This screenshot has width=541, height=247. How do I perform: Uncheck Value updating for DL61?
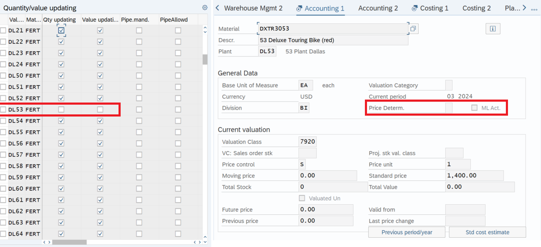point(100,200)
